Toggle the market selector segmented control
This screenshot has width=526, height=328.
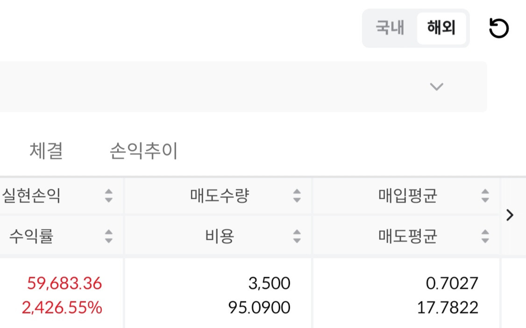click(415, 28)
